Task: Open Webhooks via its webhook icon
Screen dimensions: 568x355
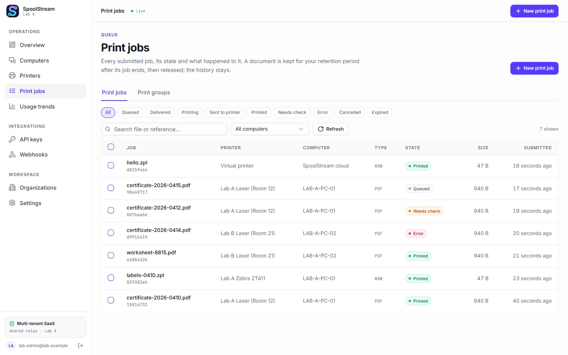Action: point(12,154)
